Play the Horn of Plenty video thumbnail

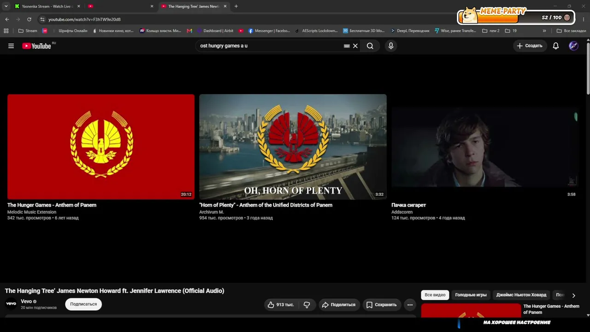(x=293, y=147)
